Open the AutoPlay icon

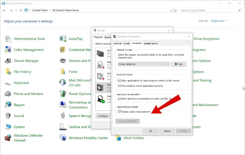tap(63, 39)
